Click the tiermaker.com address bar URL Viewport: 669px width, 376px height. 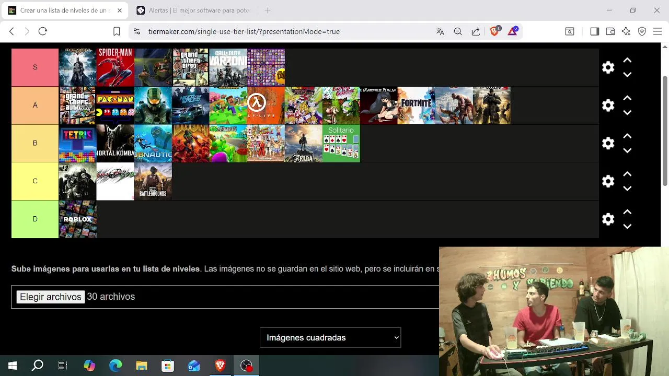[244, 31]
